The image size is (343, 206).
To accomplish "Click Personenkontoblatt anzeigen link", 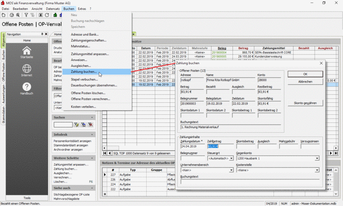I will click(x=72, y=141).
